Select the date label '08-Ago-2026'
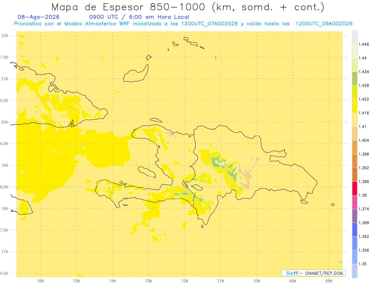The image size is (369, 285). (x=39, y=17)
